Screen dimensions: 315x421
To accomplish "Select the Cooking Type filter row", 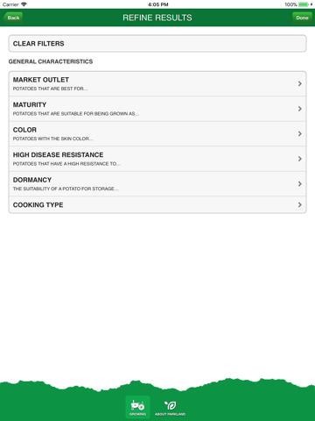I will (157, 204).
